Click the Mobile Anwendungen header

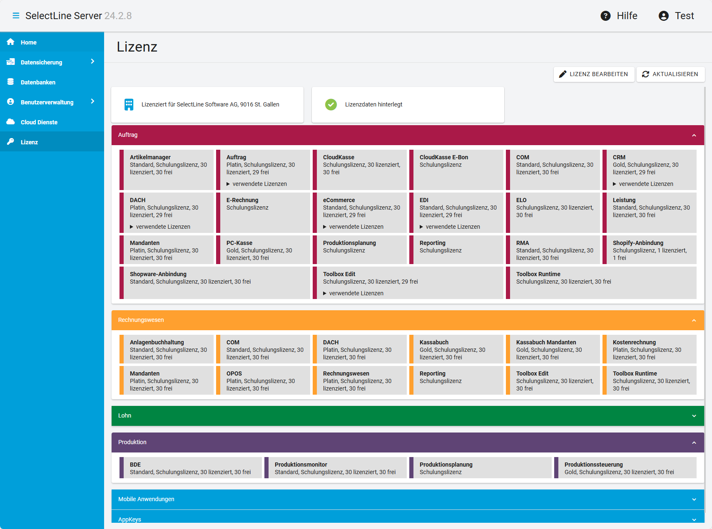(408, 499)
